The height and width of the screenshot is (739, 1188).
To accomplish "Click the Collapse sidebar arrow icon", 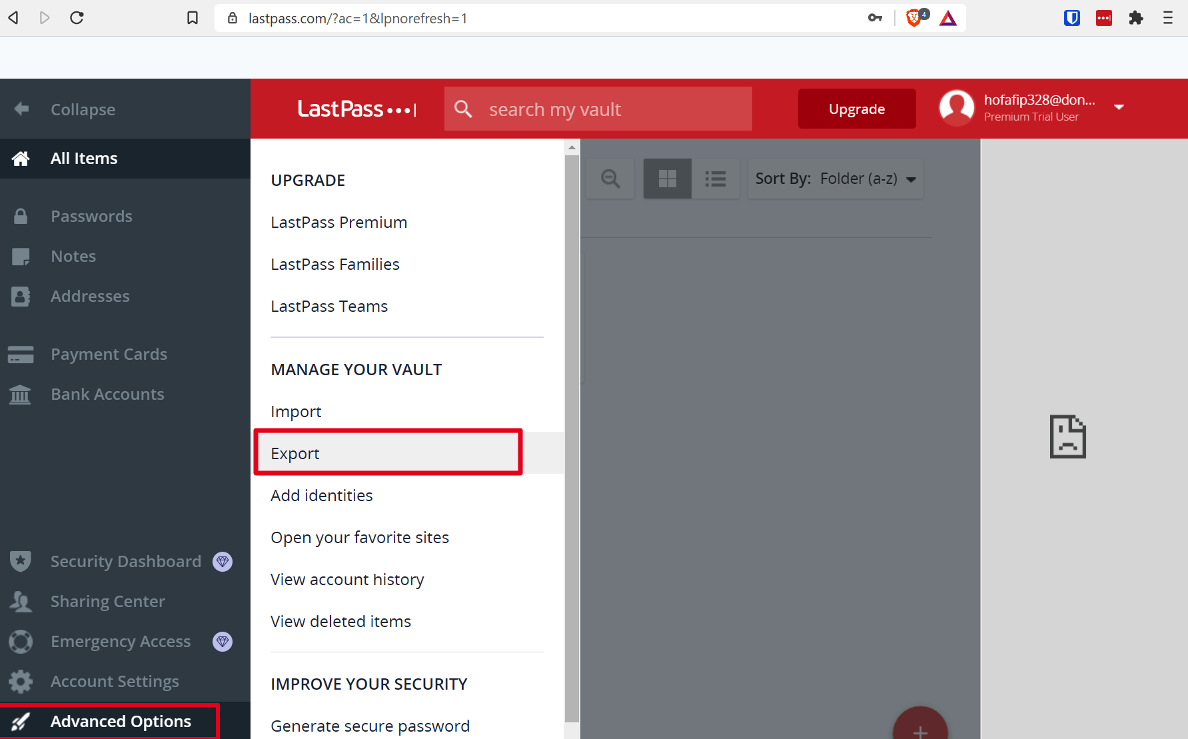I will coord(21,109).
